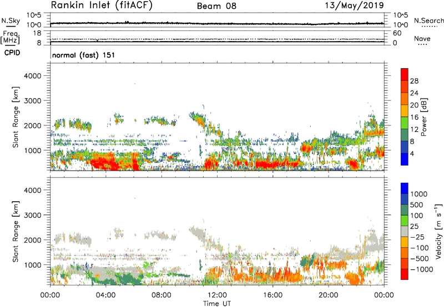Click the "08:00" time axis label
This screenshot has height=307, width=444.
[162, 295]
